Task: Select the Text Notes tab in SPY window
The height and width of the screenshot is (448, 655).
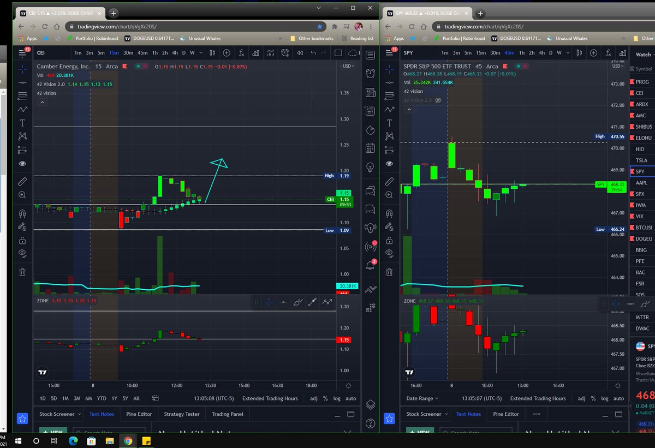Action: tap(468, 414)
